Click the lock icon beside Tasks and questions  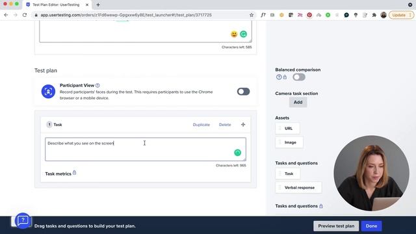click(321, 206)
